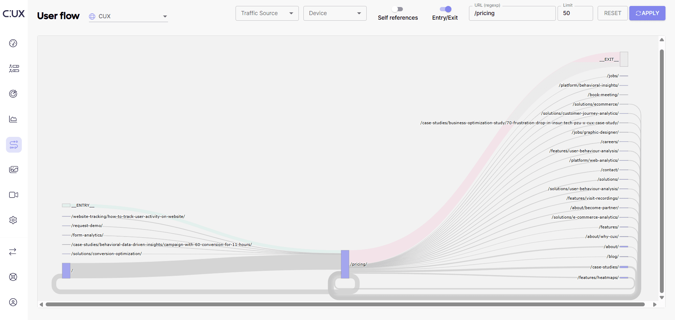Toggle the Entry/Exit switch
Viewport: 675px width, 320px height.
click(x=445, y=9)
